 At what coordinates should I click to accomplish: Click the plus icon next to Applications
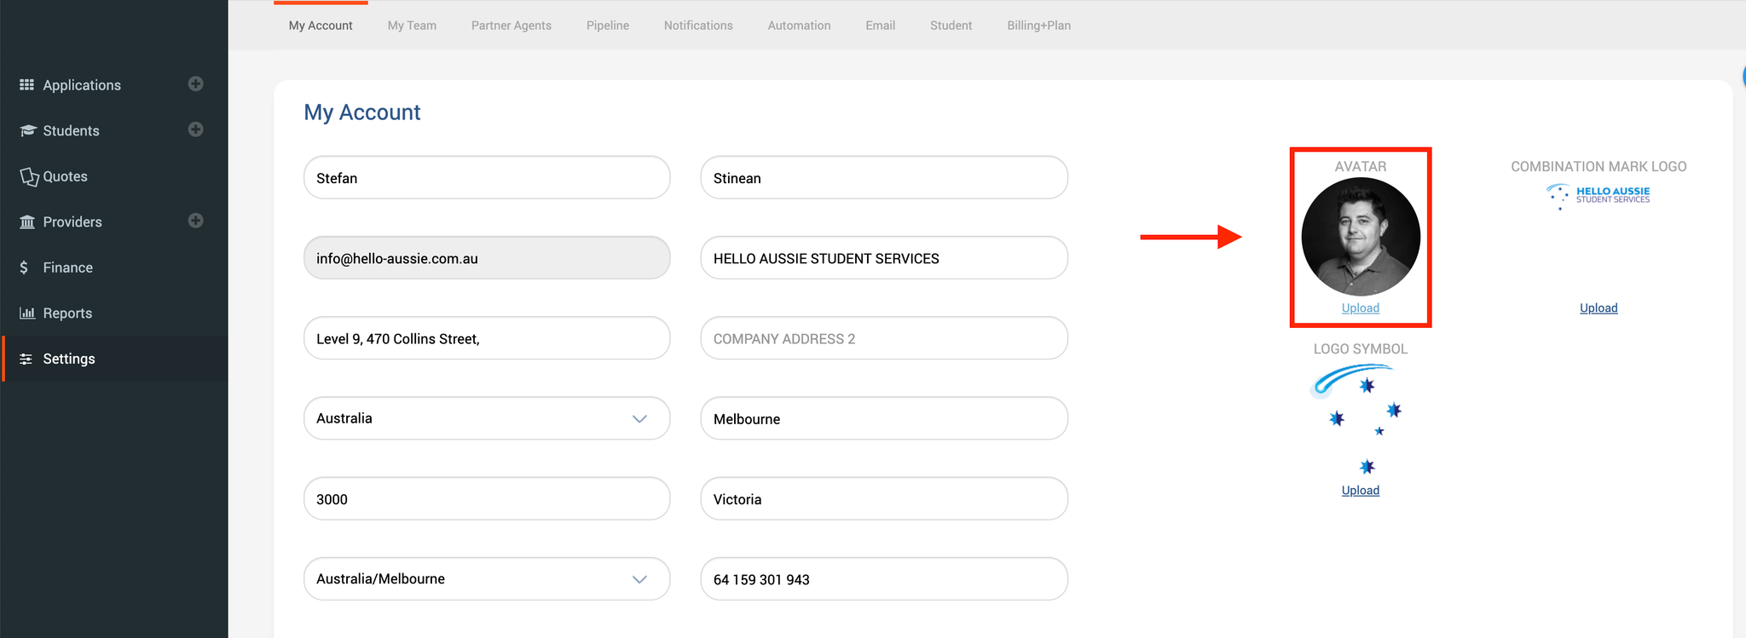(195, 83)
